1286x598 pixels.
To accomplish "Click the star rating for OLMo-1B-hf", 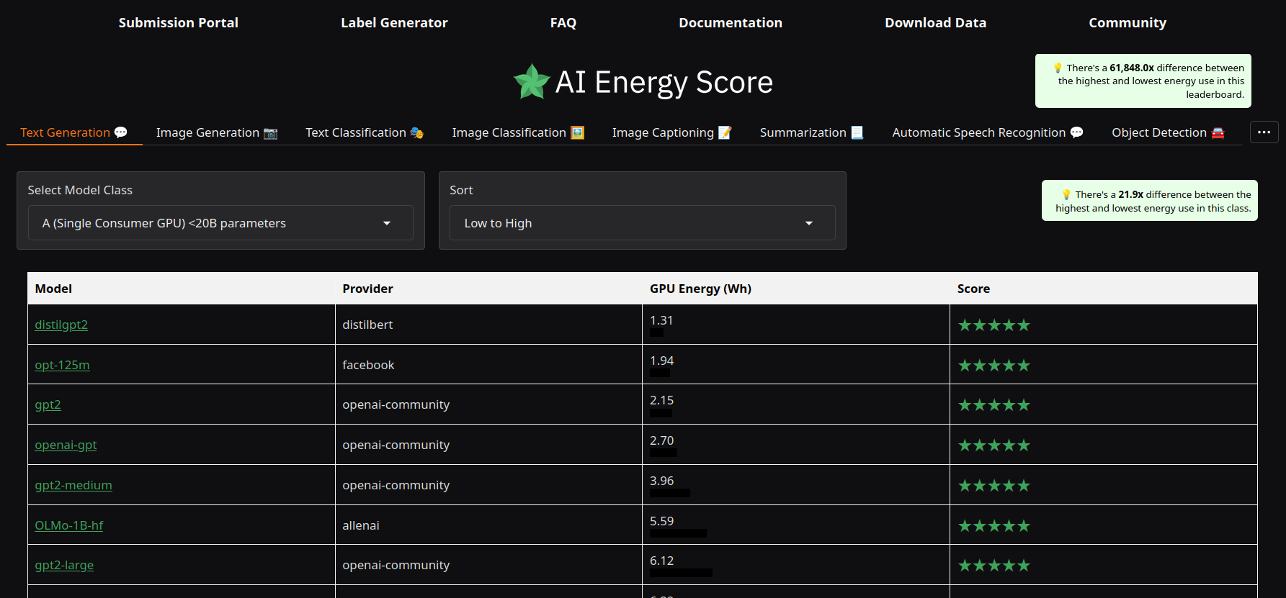I will click(993, 526).
